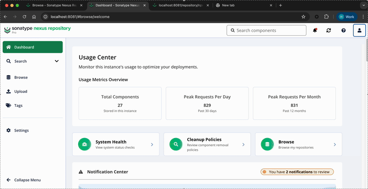Click the address bar URL

pos(80,17)
